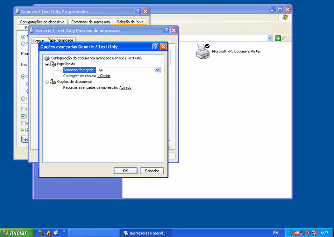Click the wireless network tray icon
Screen dimensions: 334x237
(x=314, y=233)
